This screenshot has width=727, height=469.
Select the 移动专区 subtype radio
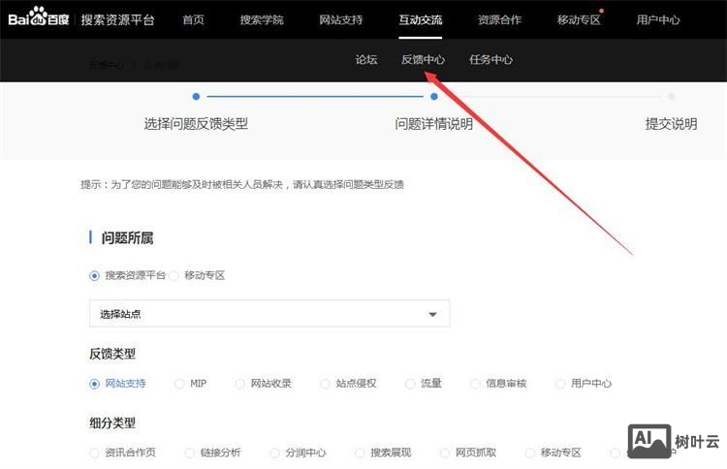530,453
